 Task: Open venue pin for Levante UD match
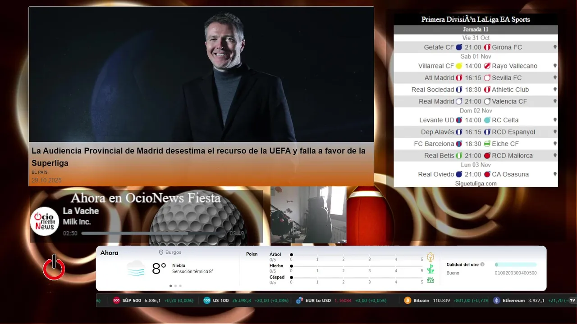[555, 120]
